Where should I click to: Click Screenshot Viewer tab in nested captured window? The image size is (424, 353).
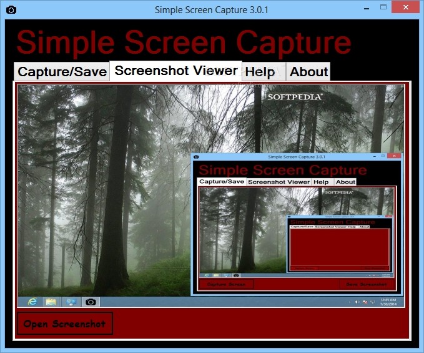279,182
